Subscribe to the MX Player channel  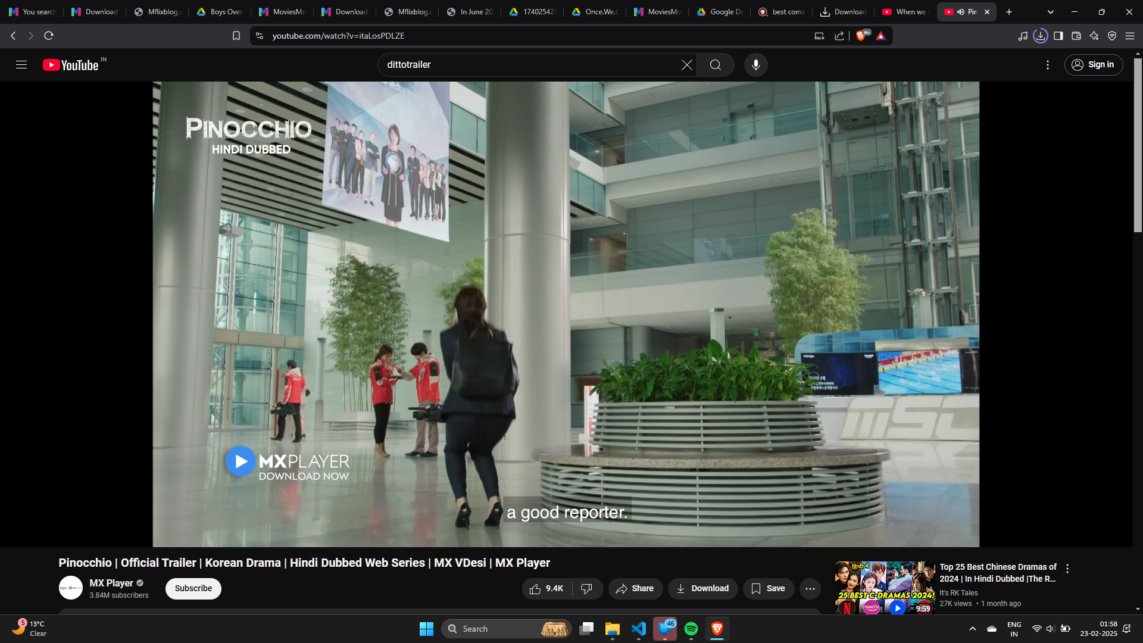193,589
